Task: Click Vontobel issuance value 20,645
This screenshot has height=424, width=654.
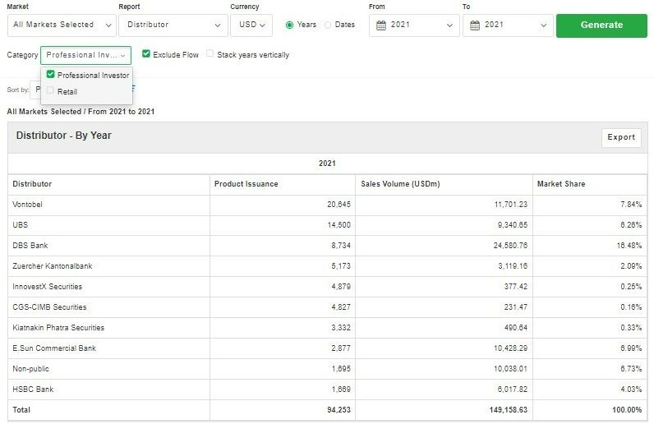Action: (339, 205)
